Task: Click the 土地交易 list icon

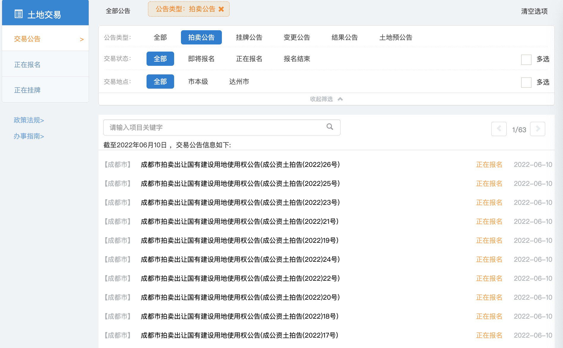Action: click(x=18, y=14)
